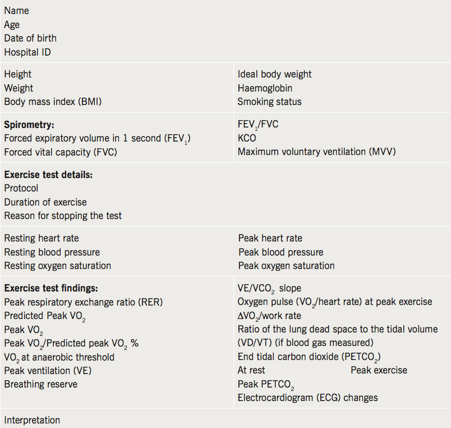Click the Spirometry section heading
This screenshot has width=451, height=428.
pos(29,125)
